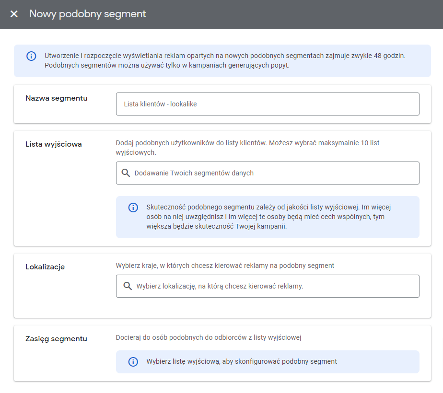Click the Nazwa segmentu label
The height and width of the screenshot is (393, 443).
point(56,98)
